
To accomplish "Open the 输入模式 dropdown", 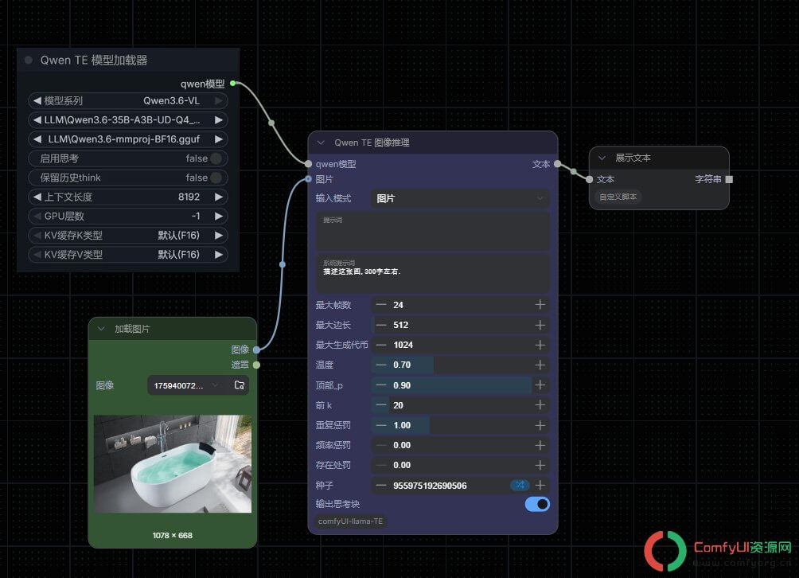I will pyautogui.click(x=461, y=198).
